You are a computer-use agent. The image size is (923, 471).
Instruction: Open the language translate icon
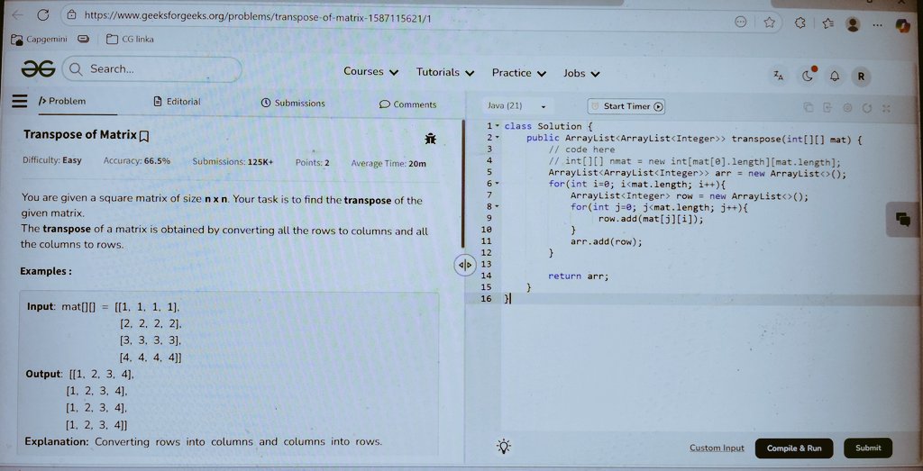coord(778,76)
